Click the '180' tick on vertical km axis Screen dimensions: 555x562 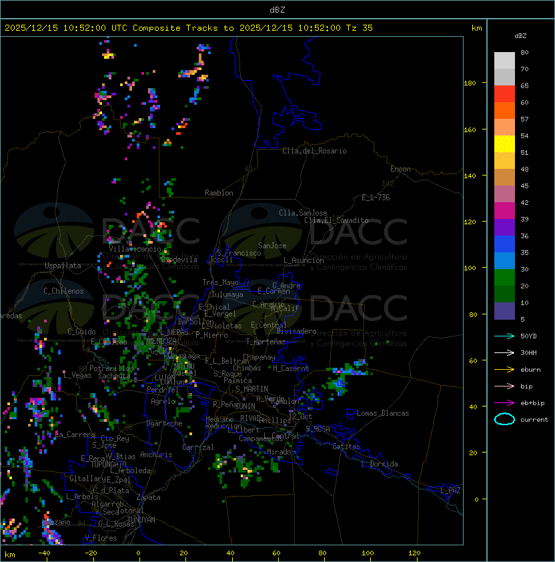(x=470, y=83)
